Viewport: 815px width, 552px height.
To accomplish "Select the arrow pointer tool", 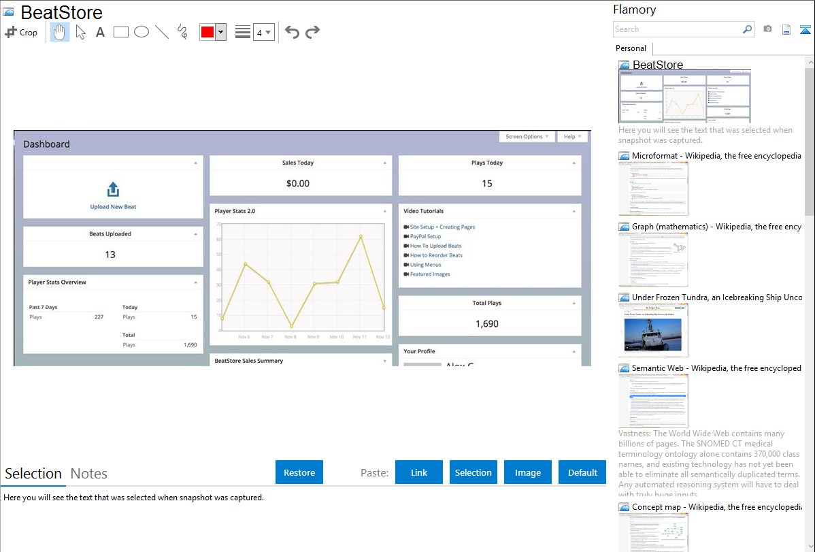I will tap(81, 32).
